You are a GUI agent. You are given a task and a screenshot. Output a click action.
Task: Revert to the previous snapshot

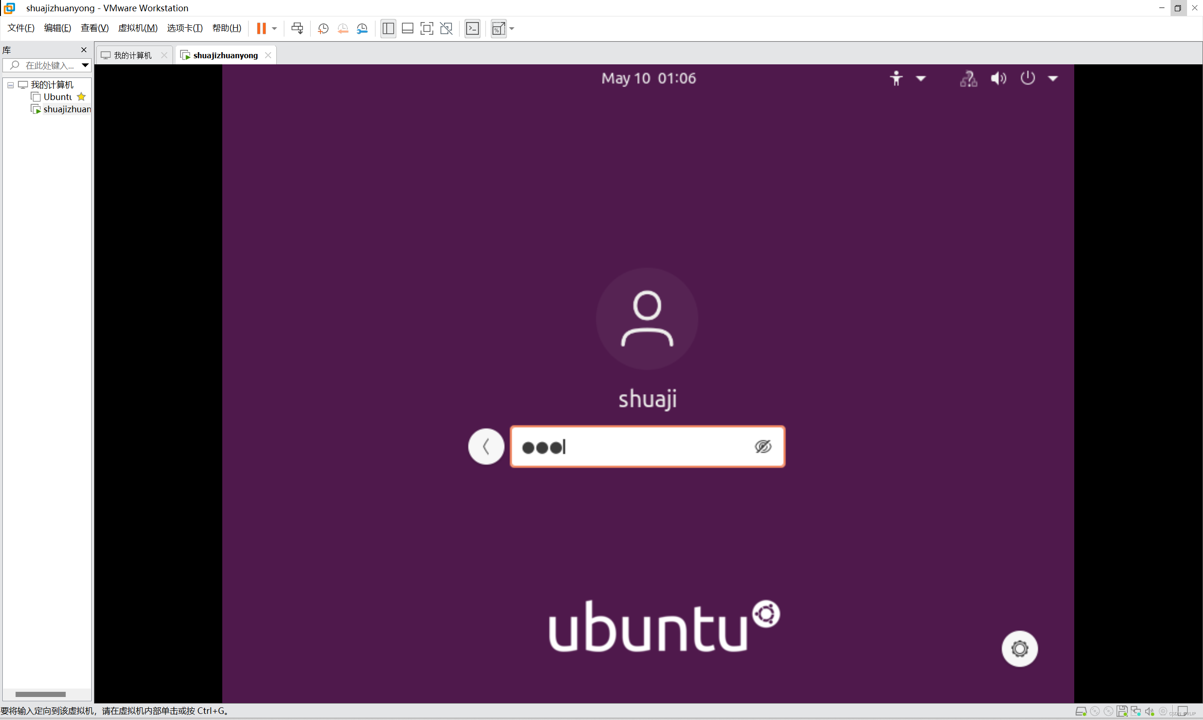[343, 28]
